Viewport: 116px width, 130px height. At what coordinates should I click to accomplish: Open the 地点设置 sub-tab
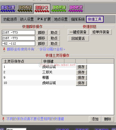coord(61,19)
